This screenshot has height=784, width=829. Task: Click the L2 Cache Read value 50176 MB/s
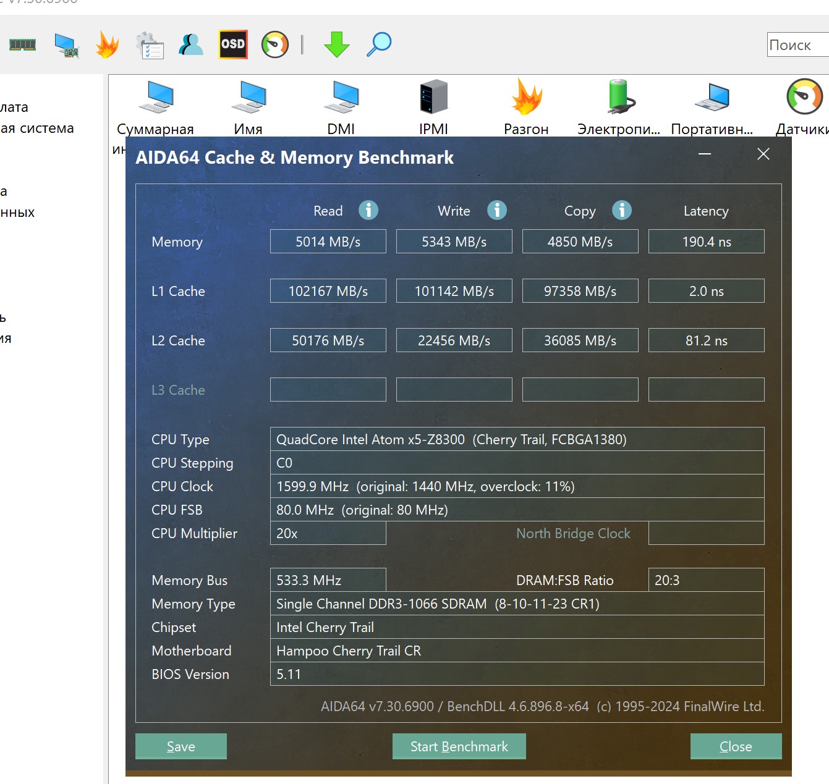pyautogui.click(x=328, y=340)
